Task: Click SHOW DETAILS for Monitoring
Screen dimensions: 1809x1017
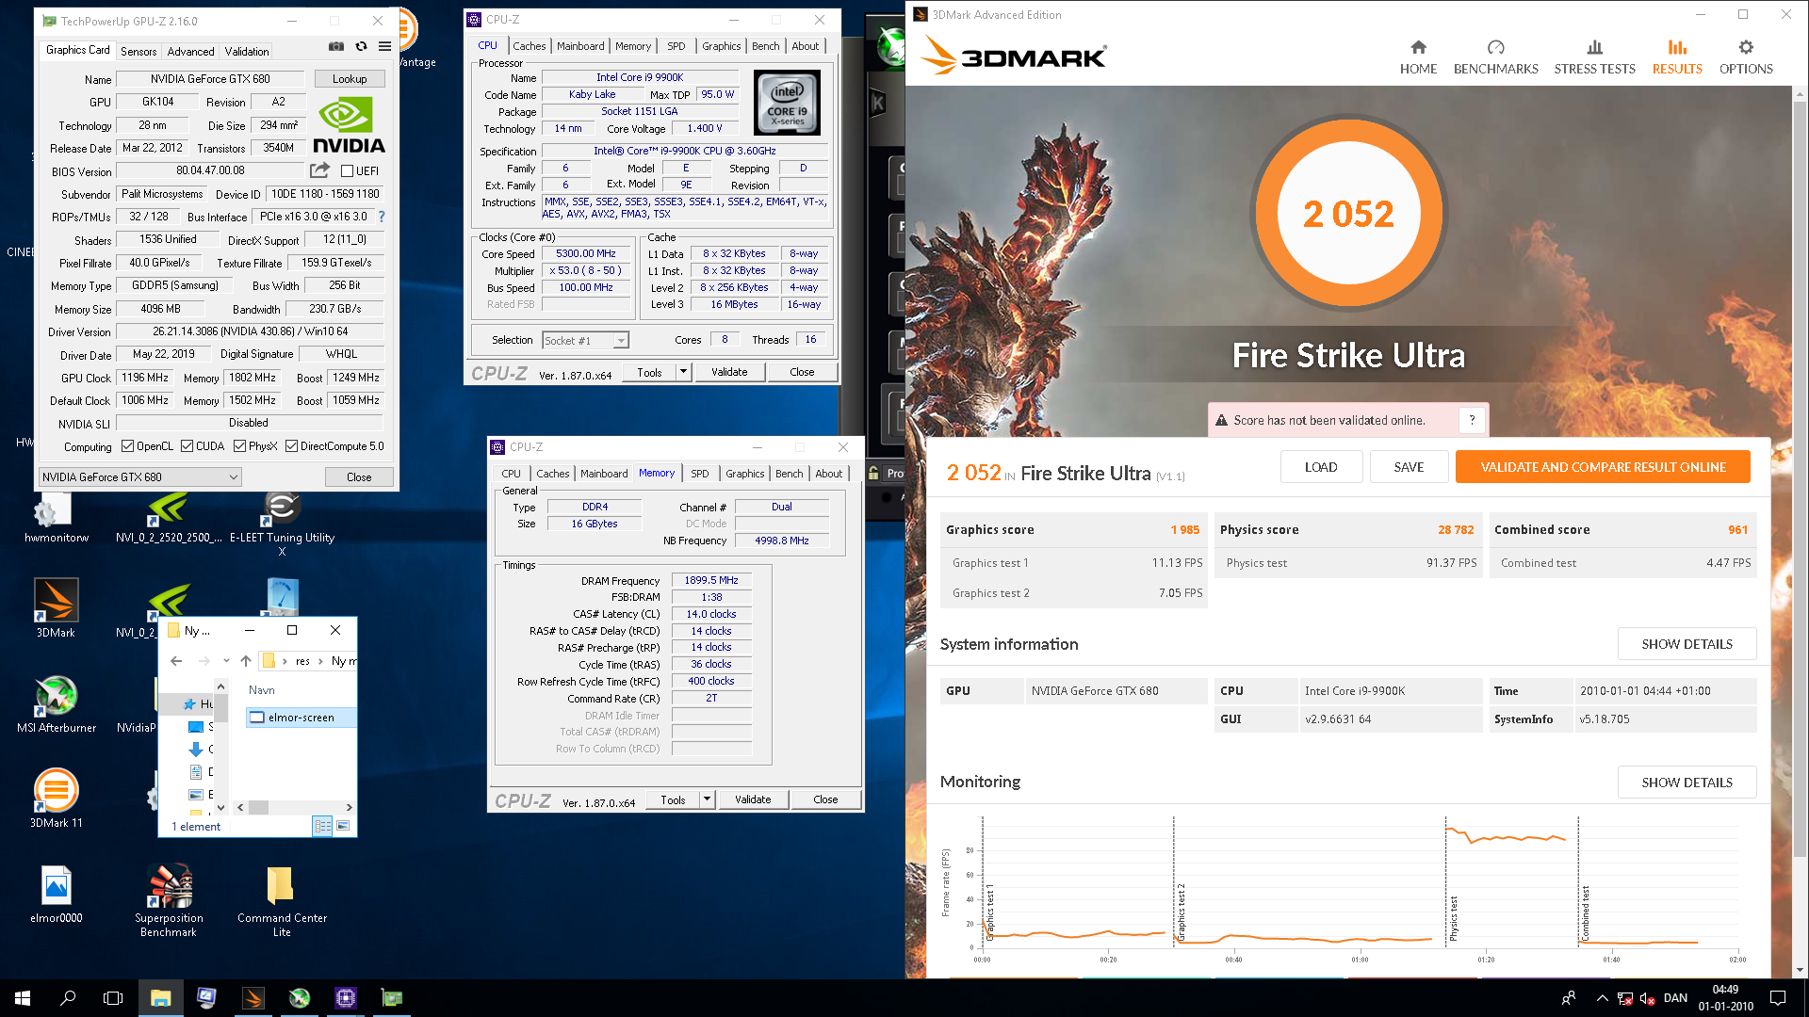Action: [x=1687, y=783]
